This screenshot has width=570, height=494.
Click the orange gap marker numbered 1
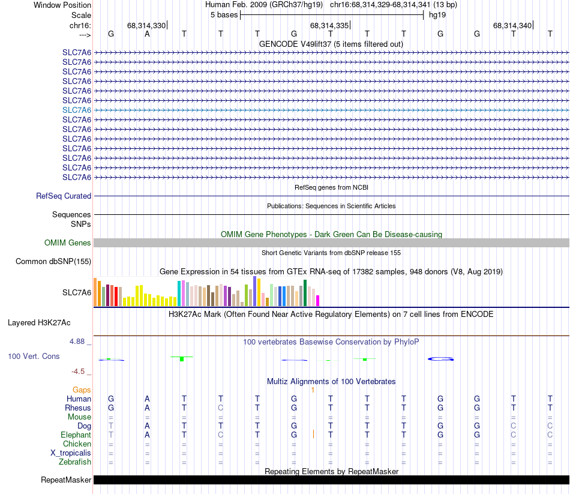coord(313,390)
